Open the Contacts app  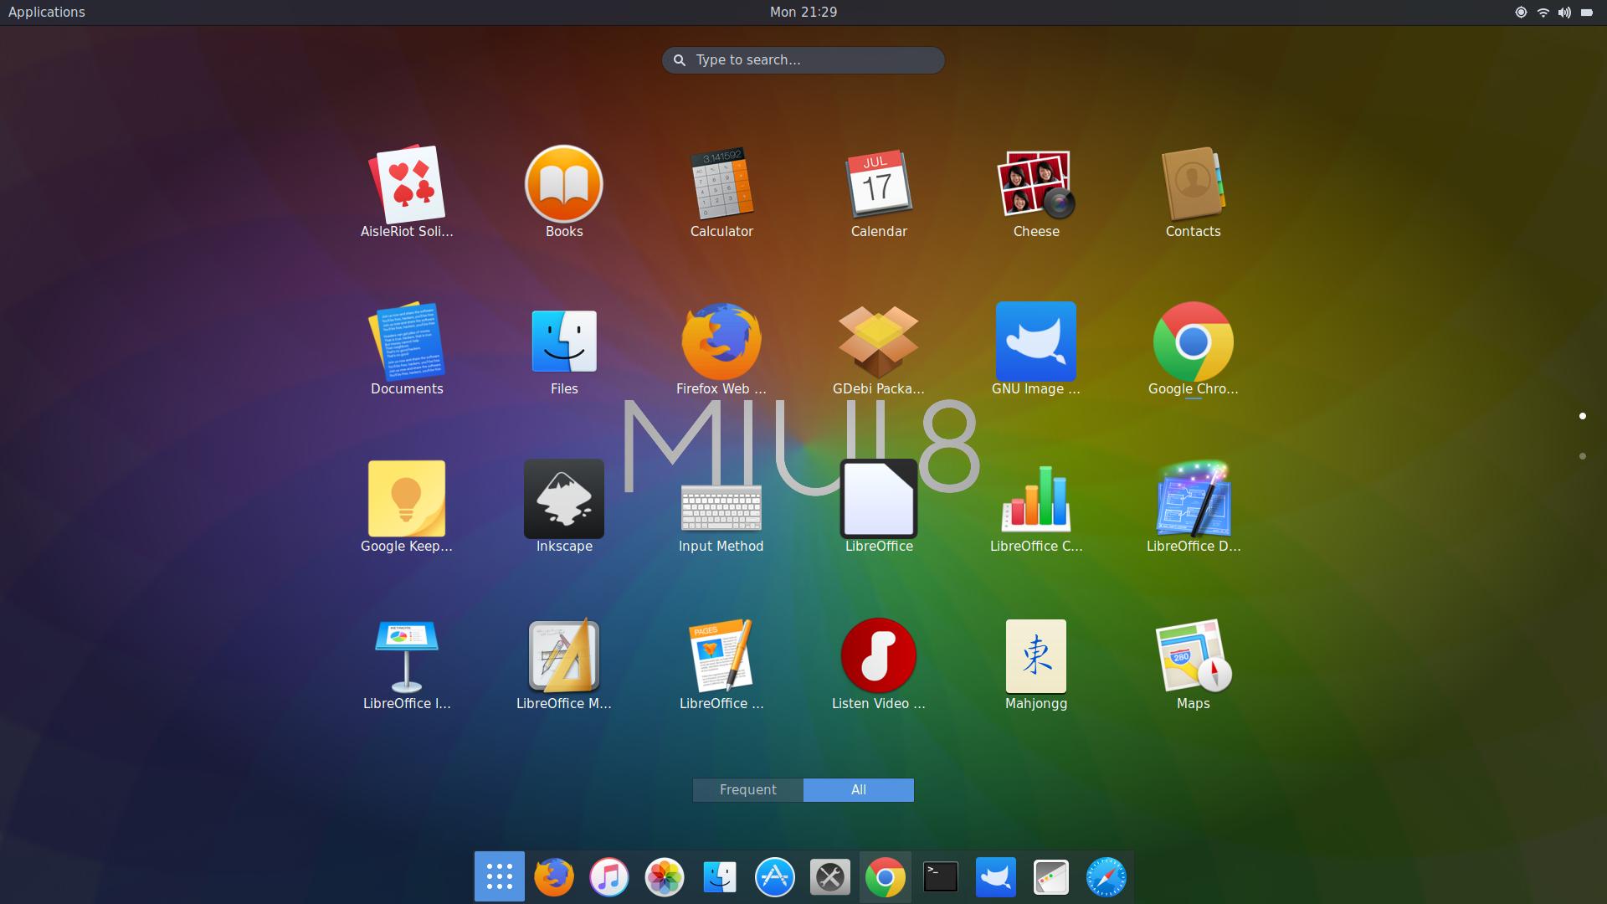tap(1194, 185)
